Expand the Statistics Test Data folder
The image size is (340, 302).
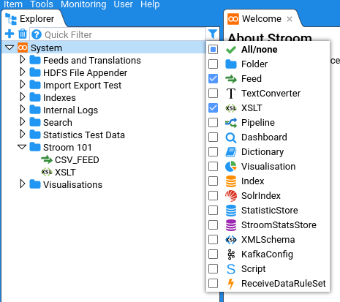point(23,135)
